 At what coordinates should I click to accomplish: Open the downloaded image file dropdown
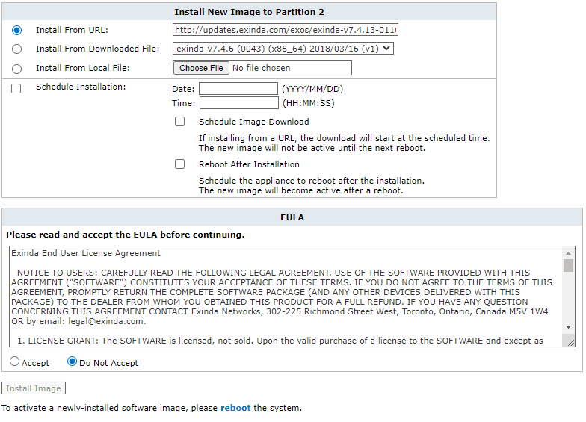click(x=283, y=49)
